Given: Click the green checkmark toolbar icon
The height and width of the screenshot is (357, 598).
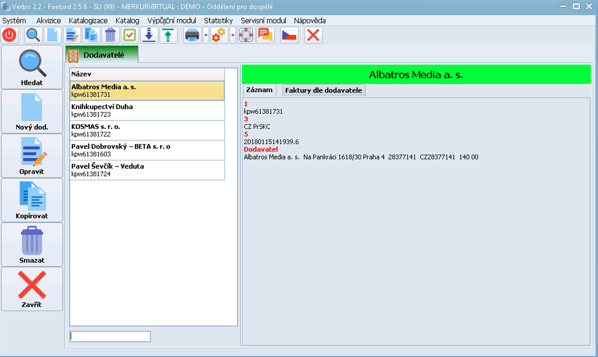Looking at the screenshot, I should (x=130, y=35).
